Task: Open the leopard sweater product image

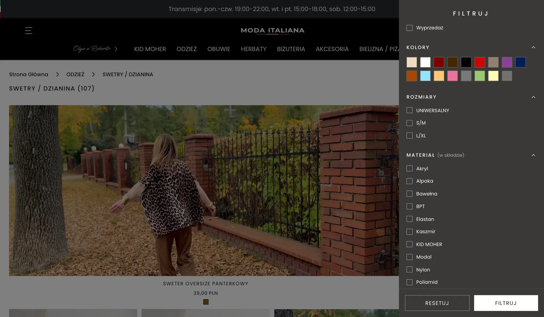Action: tap(204, 190)
